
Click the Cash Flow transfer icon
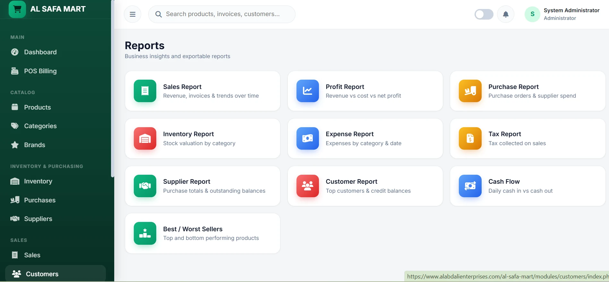click(470, 186)
